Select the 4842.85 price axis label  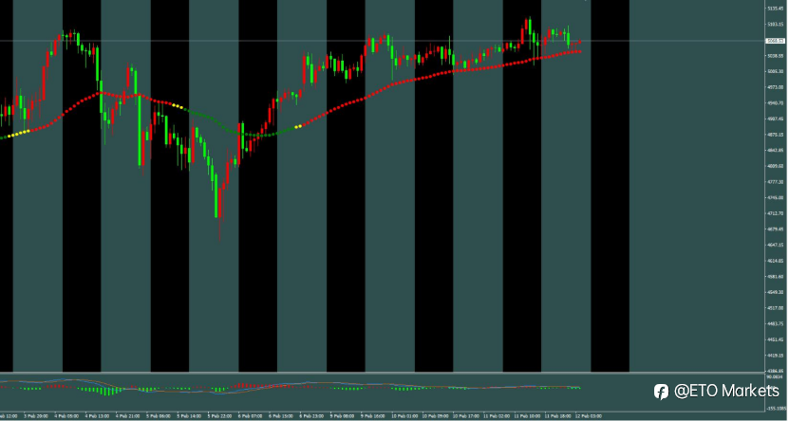[x=776, y=150]
